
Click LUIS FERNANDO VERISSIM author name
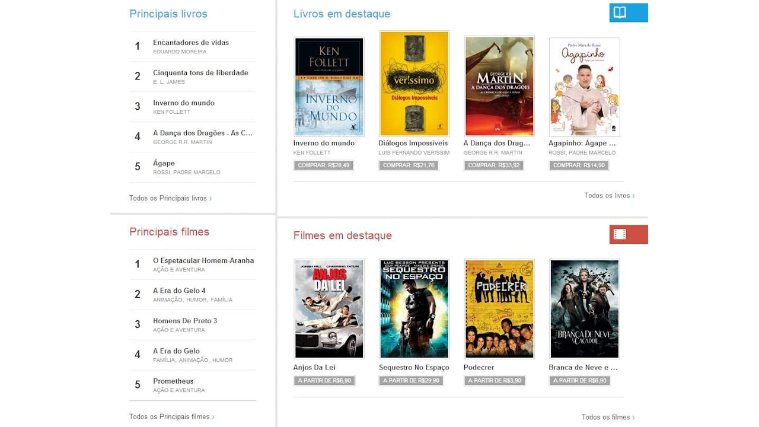414,153
